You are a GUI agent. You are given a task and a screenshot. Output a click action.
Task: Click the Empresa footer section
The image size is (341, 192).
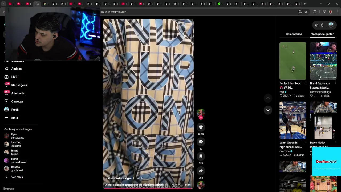[x=9, y=189]
